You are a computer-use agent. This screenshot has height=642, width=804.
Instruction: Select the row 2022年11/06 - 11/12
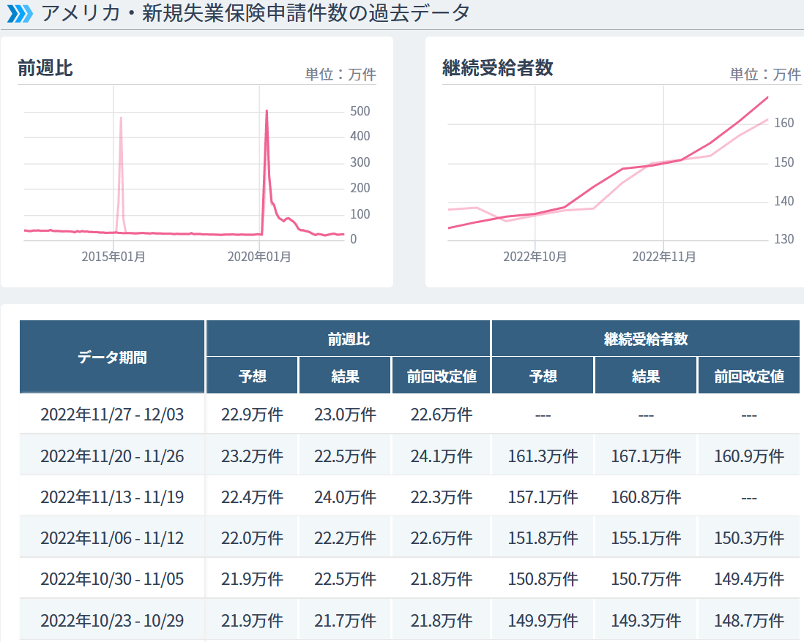[409, 537]
